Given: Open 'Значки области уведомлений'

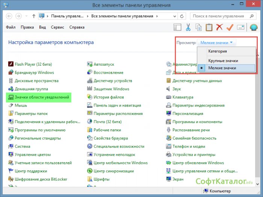Looking at the screenshot, I should [41, 97].
